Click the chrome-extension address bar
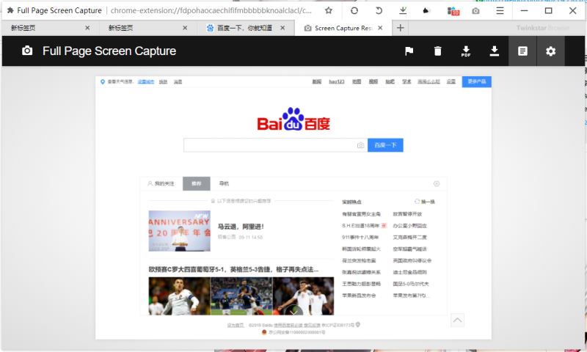The image size is (587, 352). tap(211, 10)
